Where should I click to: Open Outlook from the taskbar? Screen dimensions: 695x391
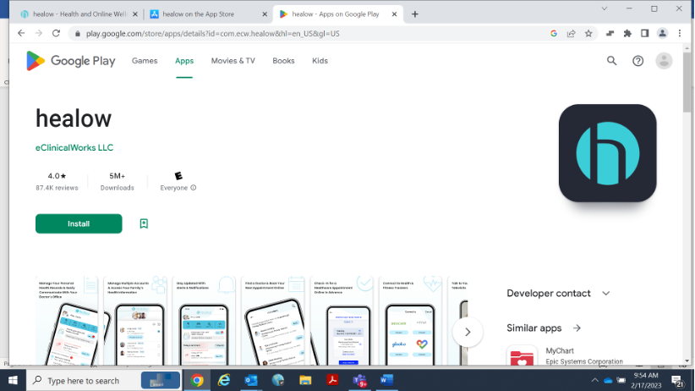tap(251, 380)
